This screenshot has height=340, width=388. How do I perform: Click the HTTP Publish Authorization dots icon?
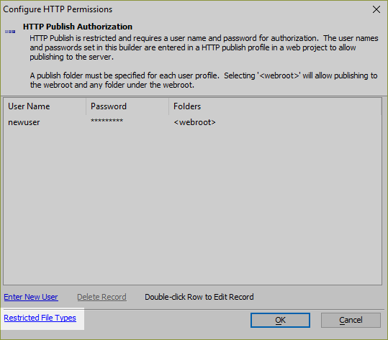click(x=10, y=32)
